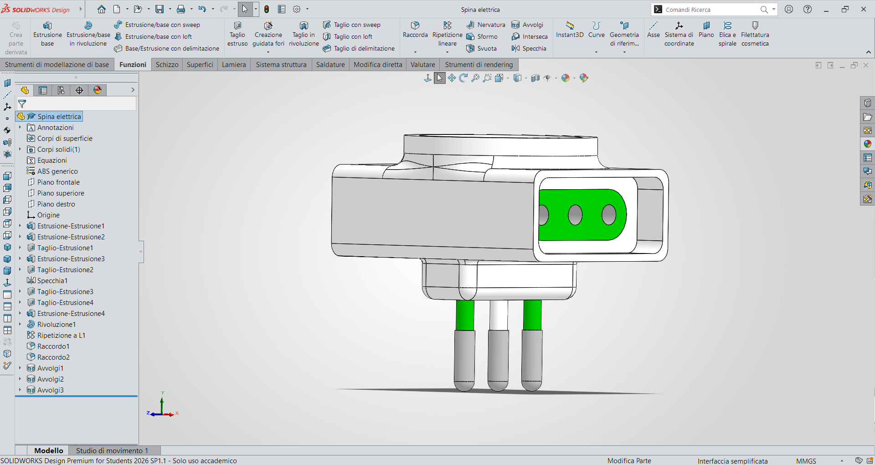Select the Interseca tool
The image size is (875, 465).
pyautogui.click(x=530, y=36)
